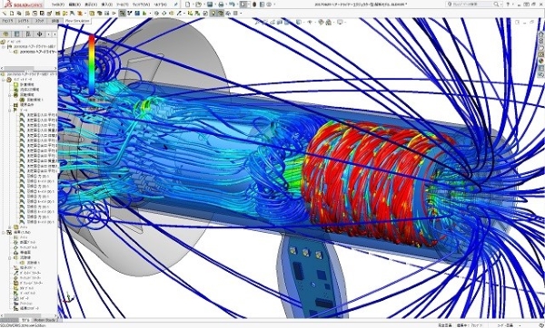Collapse the 結果 results tree node
The height and width of the screenshot is (328, 545).
tap(4, 232)
